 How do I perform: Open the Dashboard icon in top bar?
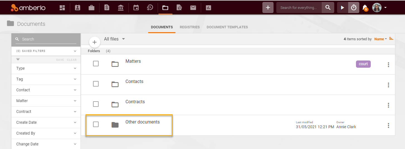click(x=62, y=8)
